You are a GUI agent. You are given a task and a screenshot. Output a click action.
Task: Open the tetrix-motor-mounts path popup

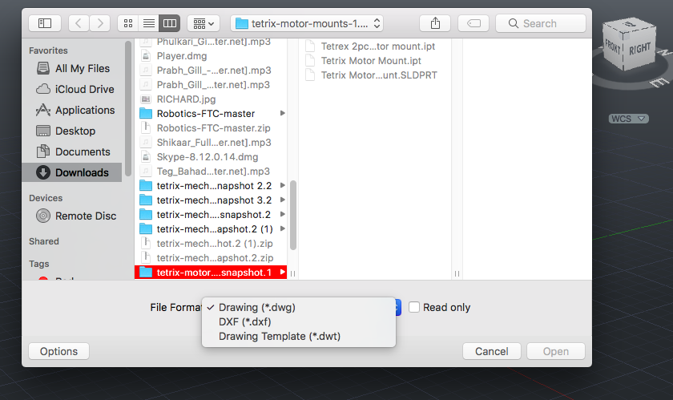coord(307,23)
